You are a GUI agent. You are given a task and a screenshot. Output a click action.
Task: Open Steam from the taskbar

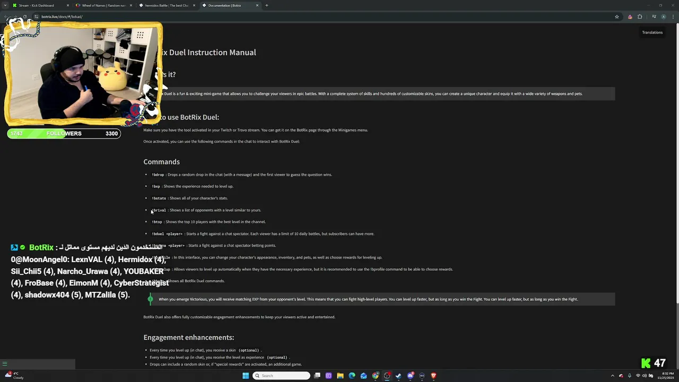pos(398,376)
